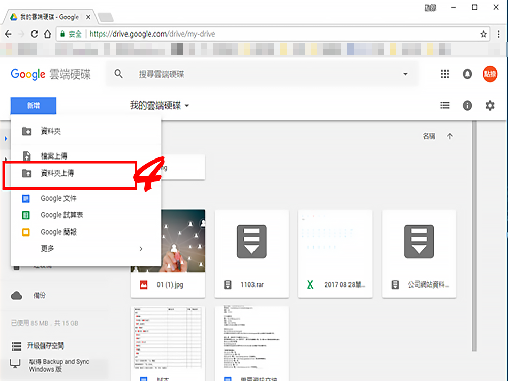Open search options dropdown arrow
This screenshot has width=508, height=381.
pyautogui.click(x=405, y=74)
